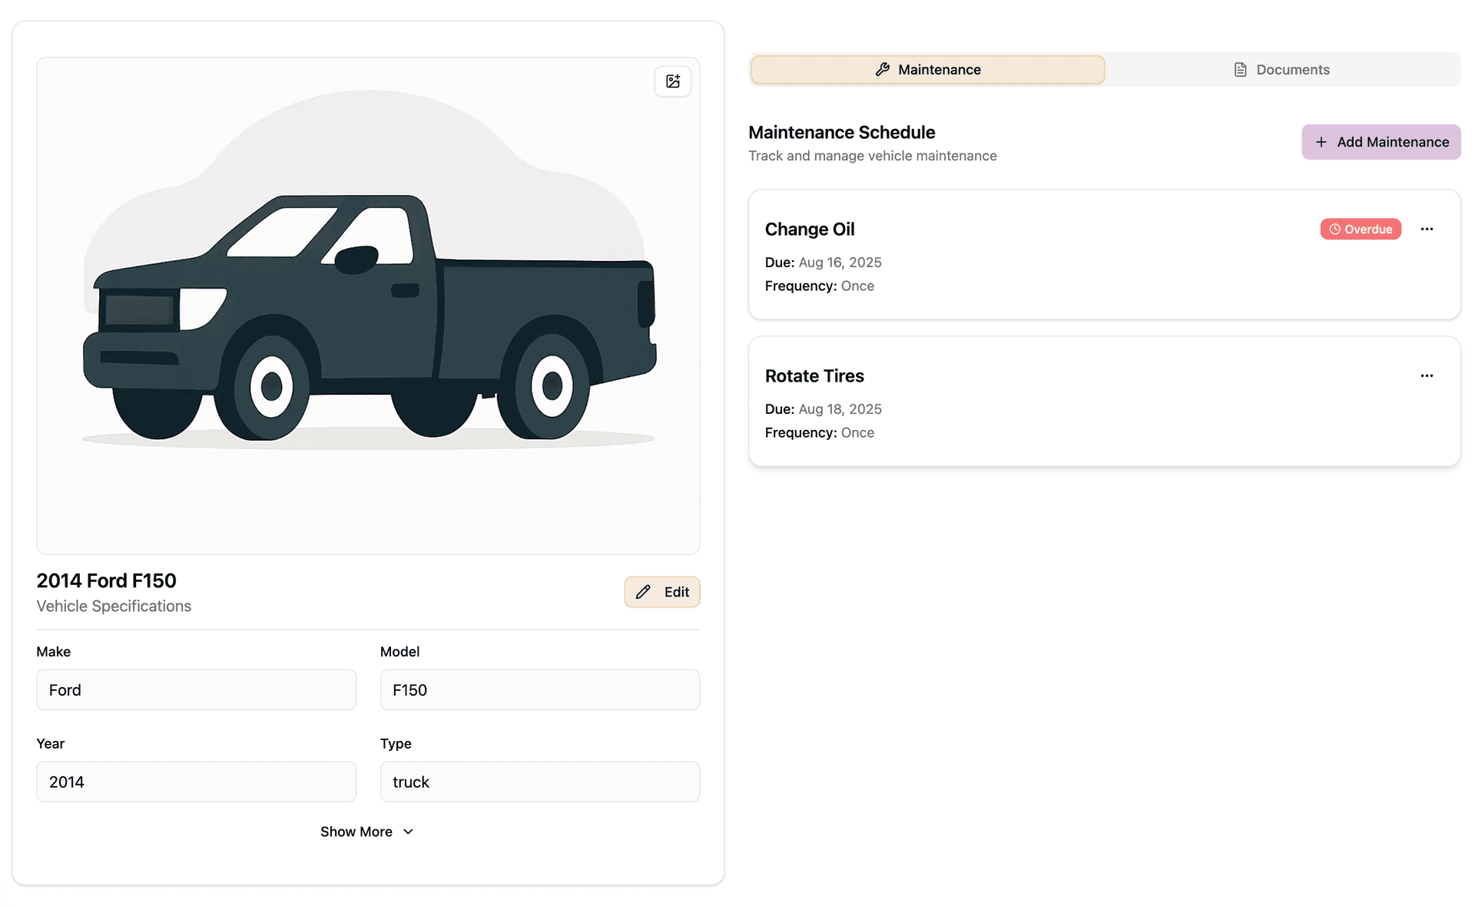Open the three-dot menu on Rotate Tires

tap(1427, 375)
